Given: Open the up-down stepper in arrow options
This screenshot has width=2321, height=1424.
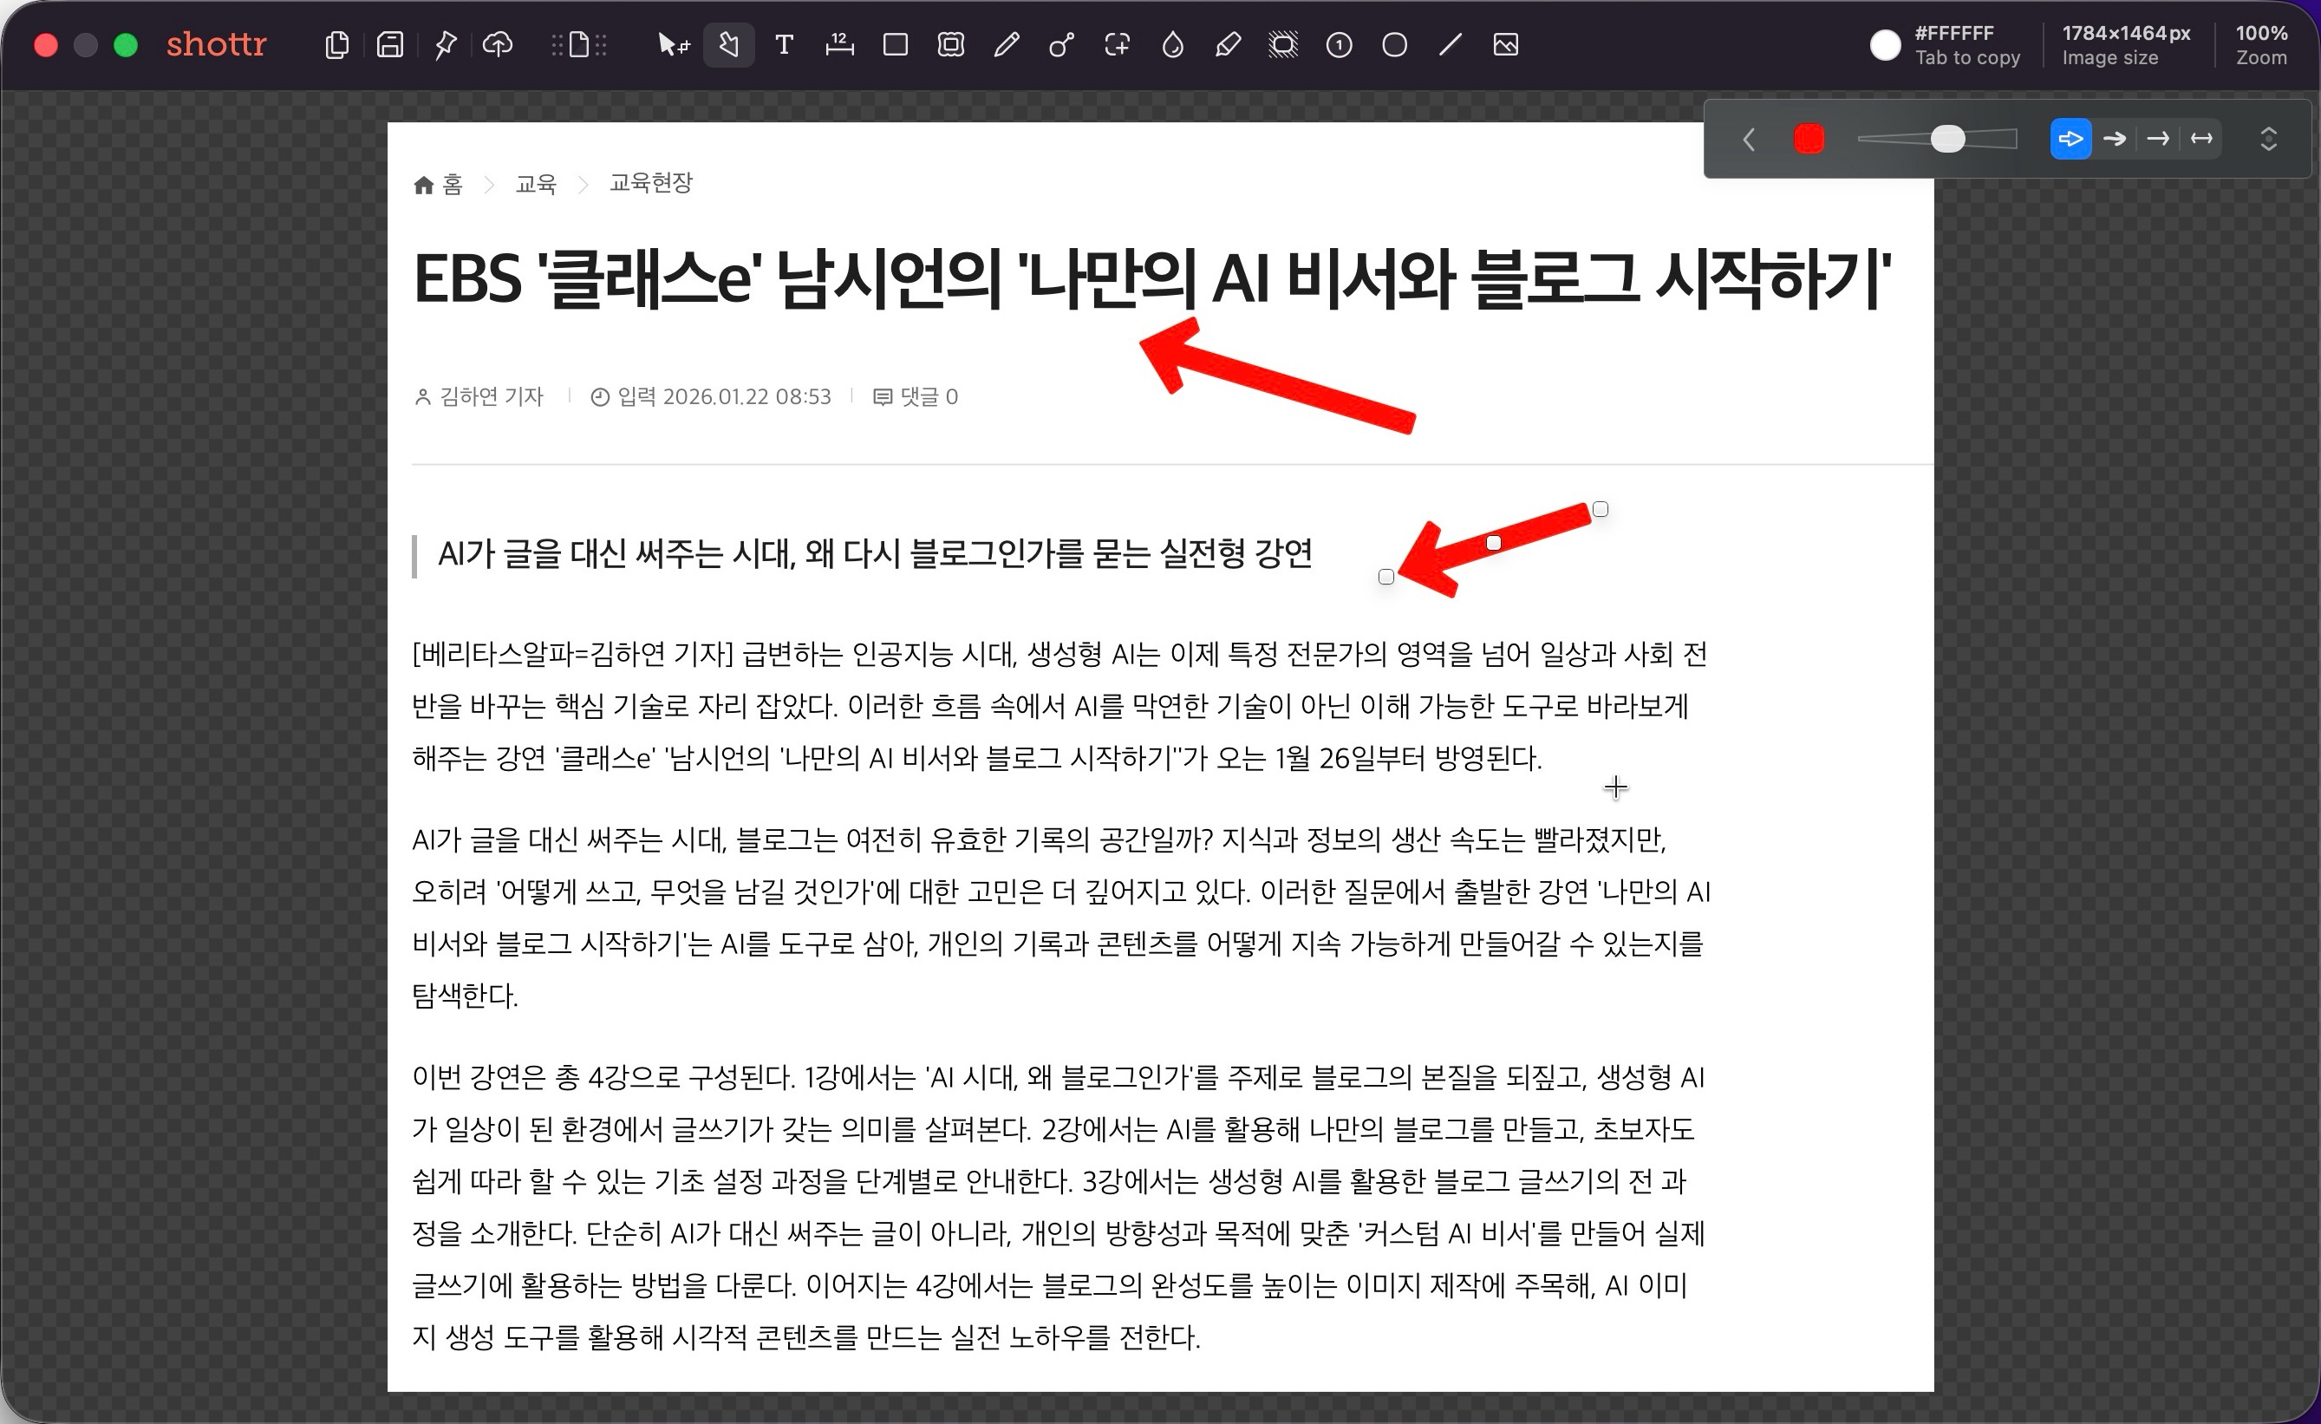Looking at the screenshot, I should point(2268,140).
